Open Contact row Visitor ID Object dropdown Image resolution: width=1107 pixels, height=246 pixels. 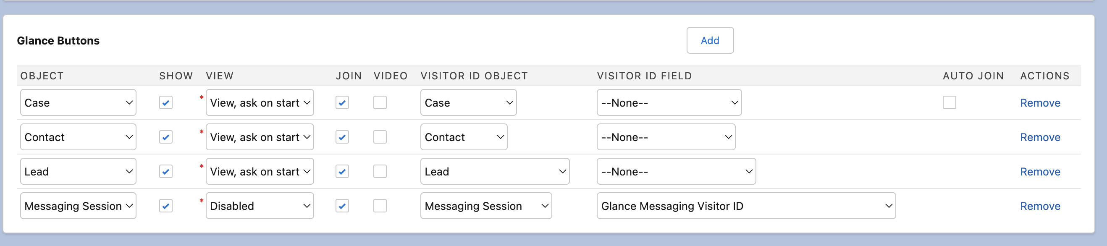coord(463,137)
